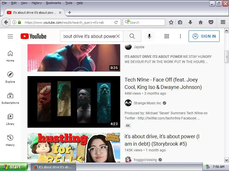Open the File menu
This screenshot has height=171, width=229.
[x=4, y=3]
